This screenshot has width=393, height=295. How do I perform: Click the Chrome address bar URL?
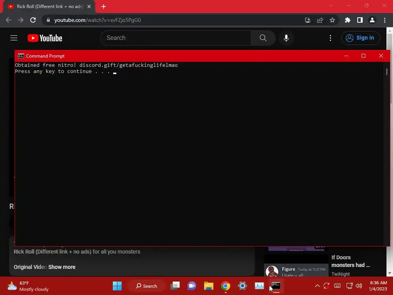[x=97, y=20]
